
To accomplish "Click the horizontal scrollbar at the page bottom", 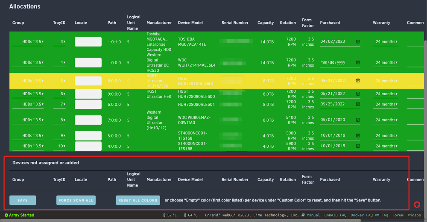I will point(180,220).
